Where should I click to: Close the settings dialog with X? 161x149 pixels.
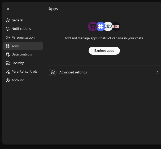8,9
